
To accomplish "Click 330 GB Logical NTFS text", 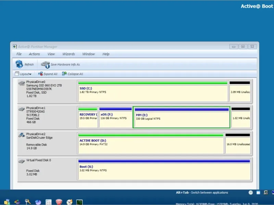I will point(148,119).
